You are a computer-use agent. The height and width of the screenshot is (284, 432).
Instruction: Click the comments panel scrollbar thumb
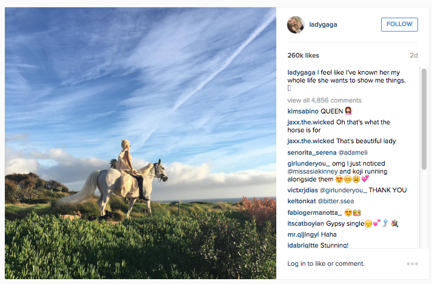pyautogui.click(x=424, y=119)
